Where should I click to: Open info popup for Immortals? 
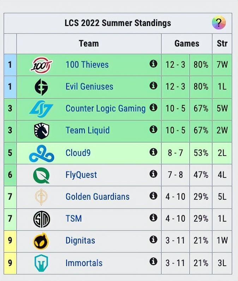pyautogui.click(x=153, y=262)
